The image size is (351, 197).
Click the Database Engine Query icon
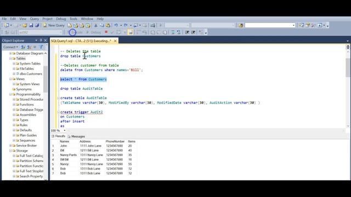tap(70, 25)
